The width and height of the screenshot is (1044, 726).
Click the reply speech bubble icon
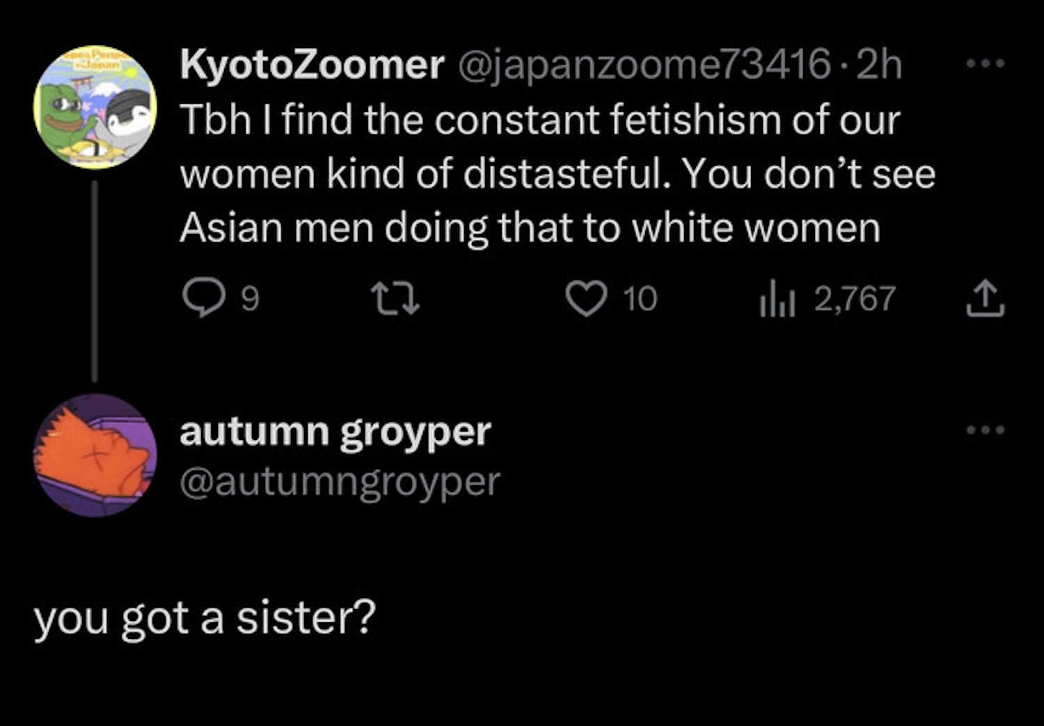203,299
